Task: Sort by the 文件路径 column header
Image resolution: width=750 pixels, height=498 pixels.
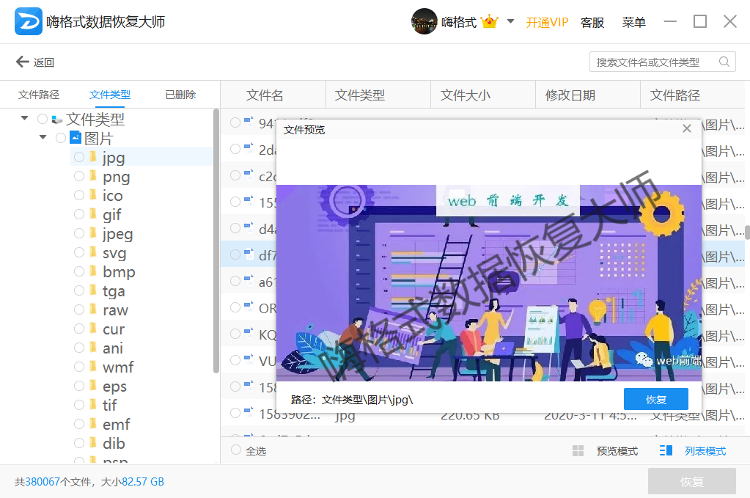Action: [x=675, y=95]
